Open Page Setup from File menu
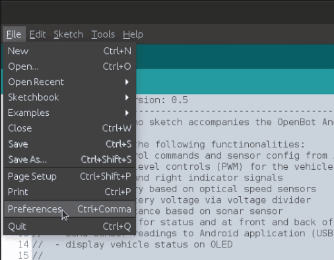The width and height of the screenshot is (334, 260). pyautogui.click(x=69, y=176)
